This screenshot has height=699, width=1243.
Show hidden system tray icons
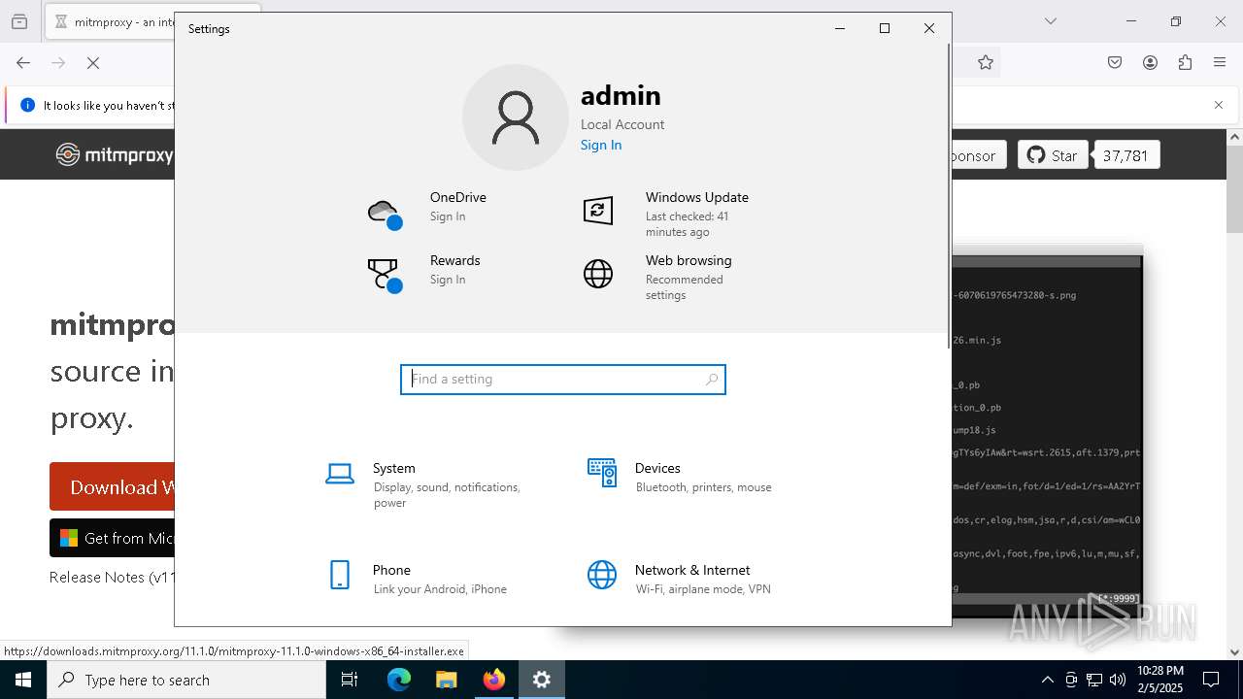point(1047,680)
